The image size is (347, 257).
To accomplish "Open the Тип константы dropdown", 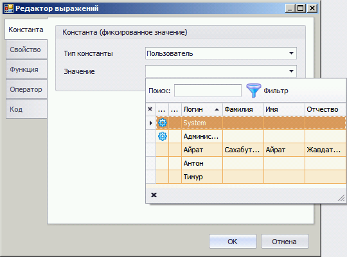I will [x=221, y=53].
